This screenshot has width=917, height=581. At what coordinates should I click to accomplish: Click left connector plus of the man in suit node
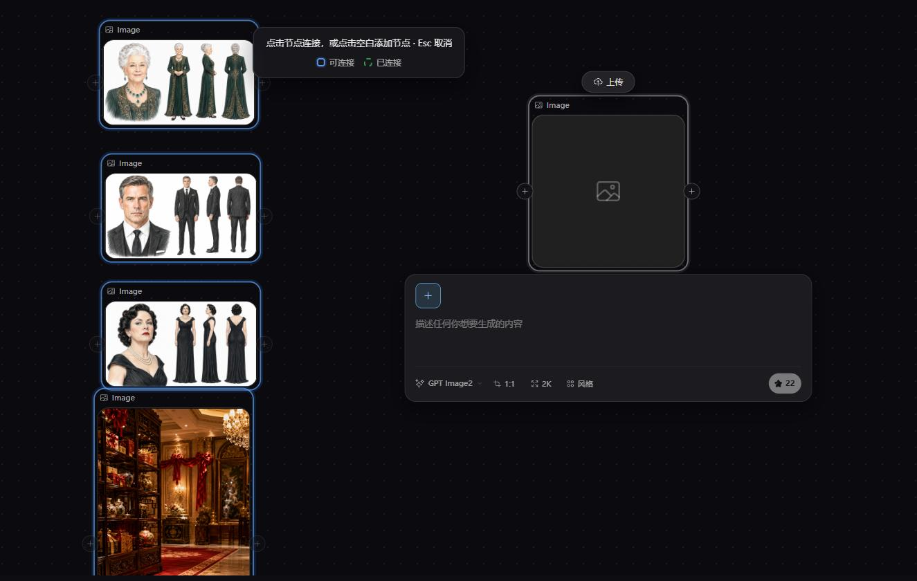[97, 216]
